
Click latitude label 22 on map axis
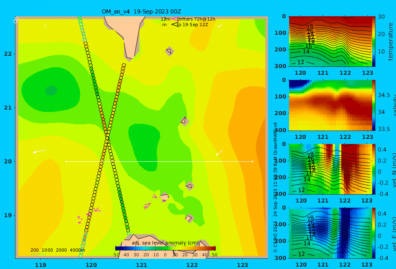[x=8, y=54]
